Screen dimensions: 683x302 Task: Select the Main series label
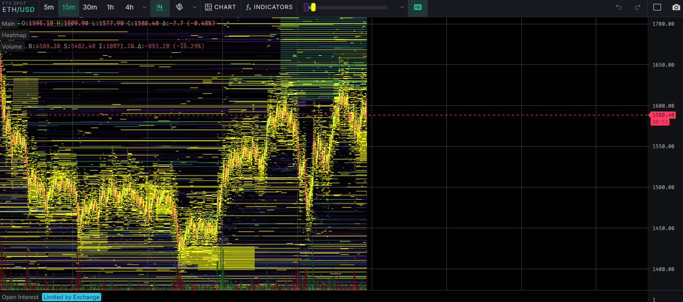(x=9, y=24)
